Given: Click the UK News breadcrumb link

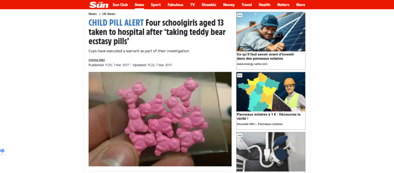Looking at the screenshot, I should (109, 14).
